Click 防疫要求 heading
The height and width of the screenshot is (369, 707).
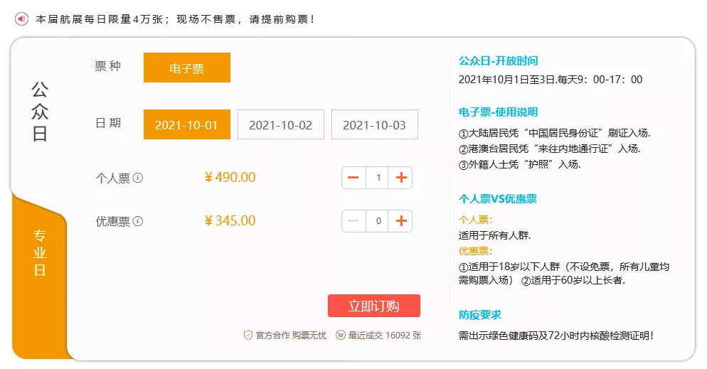point(479,314)
